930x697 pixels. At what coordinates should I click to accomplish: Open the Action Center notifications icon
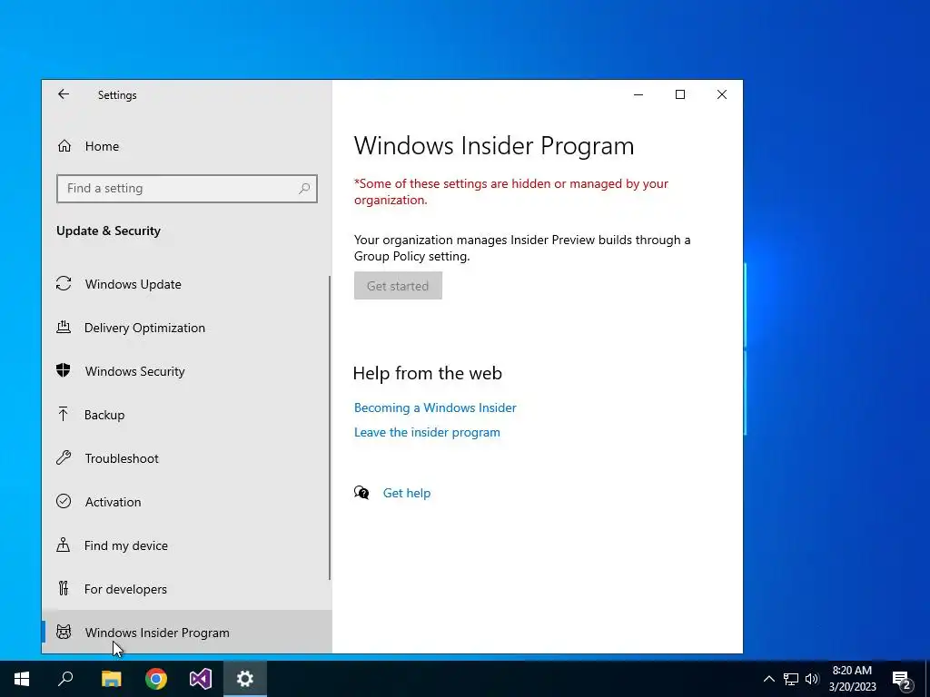[x=902, y=680]
